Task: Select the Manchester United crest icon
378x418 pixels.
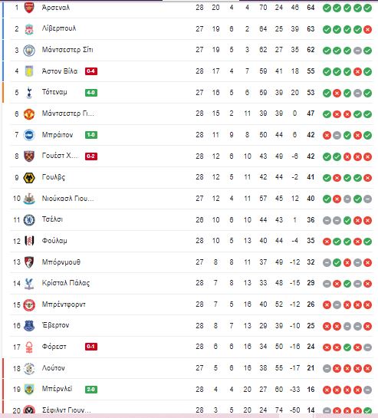Action: (x=29, y=114)
